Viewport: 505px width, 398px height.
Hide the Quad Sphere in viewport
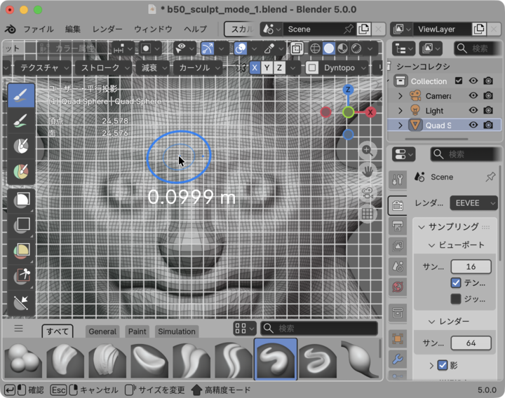point(473,125)
